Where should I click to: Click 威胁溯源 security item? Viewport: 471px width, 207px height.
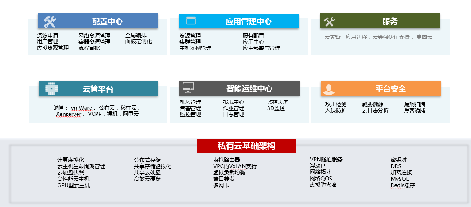click(x=373, y=104)
